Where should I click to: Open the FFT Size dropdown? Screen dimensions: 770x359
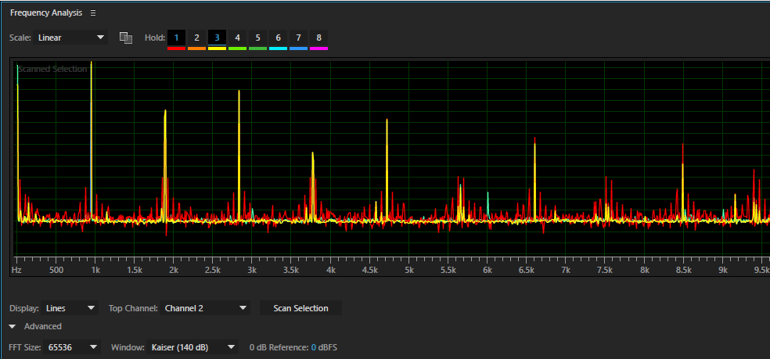pyautogui.click(x=72, y=348)
